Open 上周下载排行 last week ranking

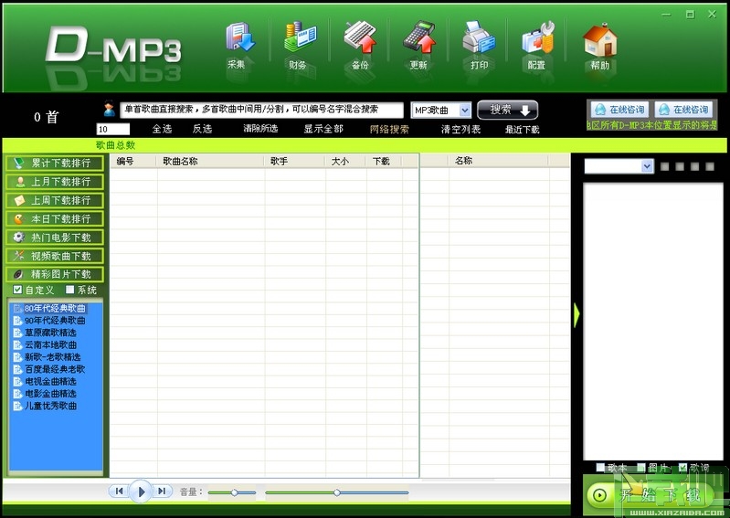[55, 200]
